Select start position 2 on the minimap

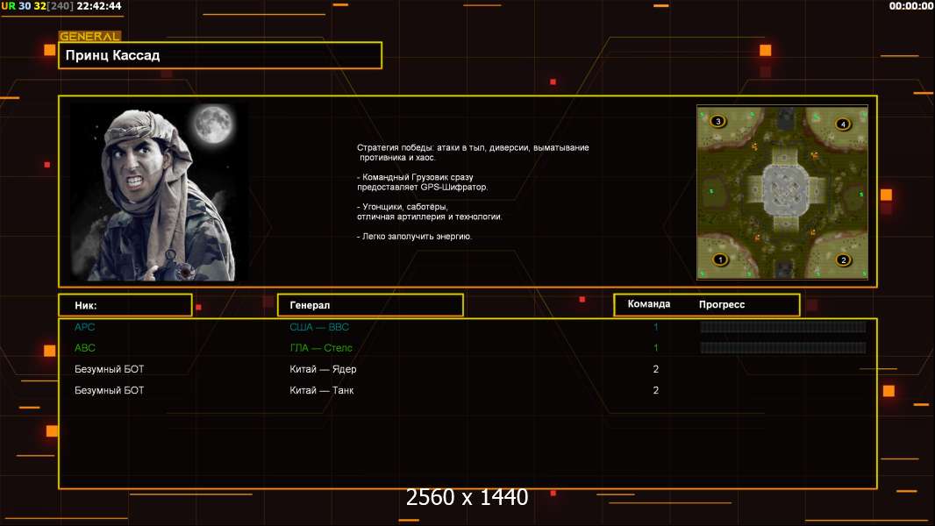tap(843, 259)
